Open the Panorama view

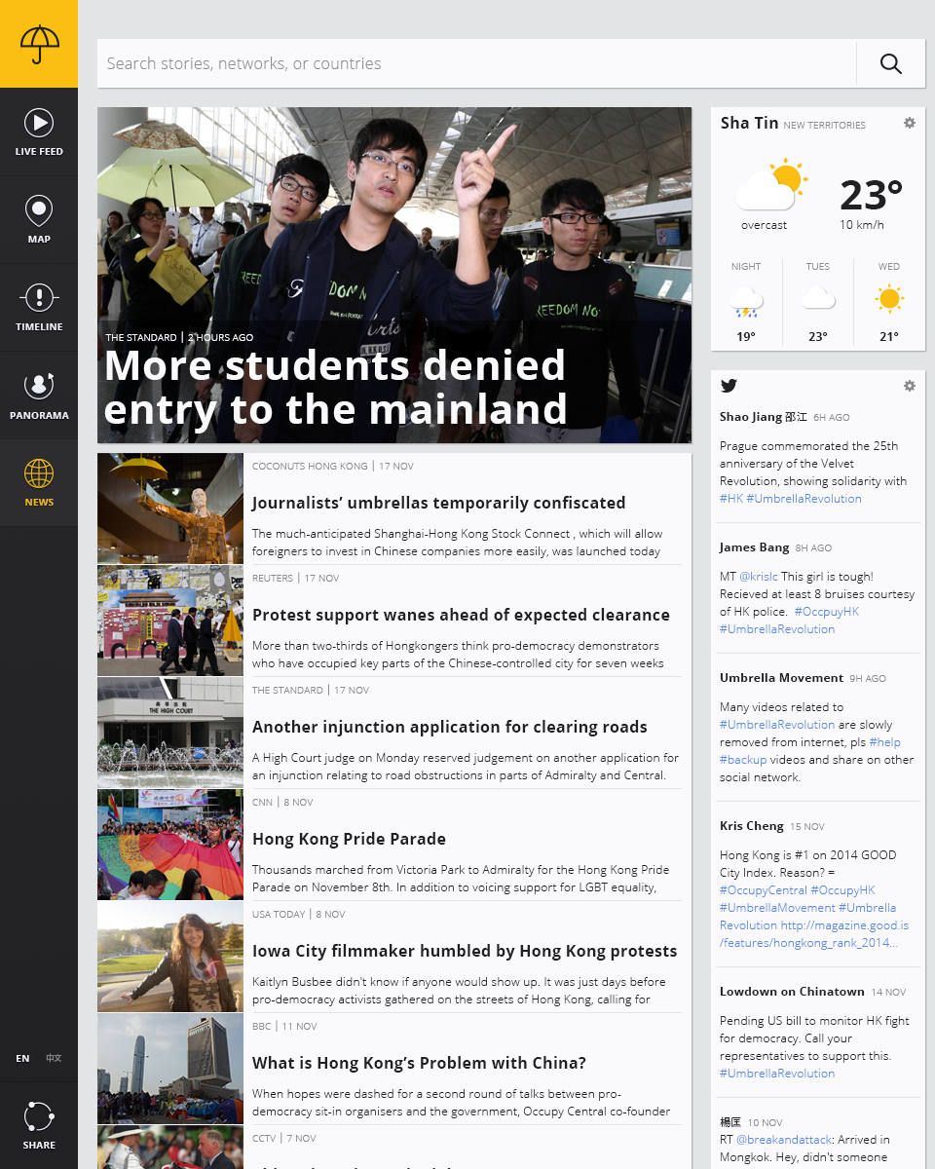click(39, 396)
